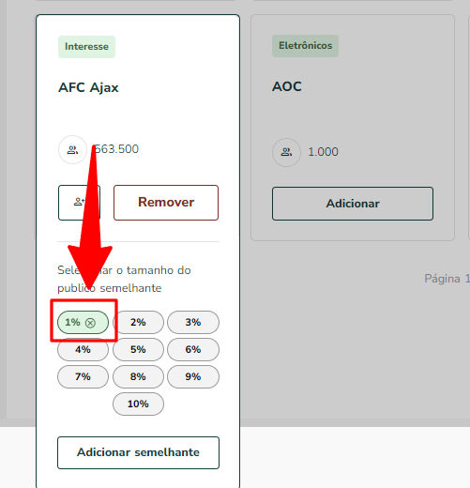The image size is (470, 488).
Task: Click the audience icon beside 1.000
Action: [286, 152]
